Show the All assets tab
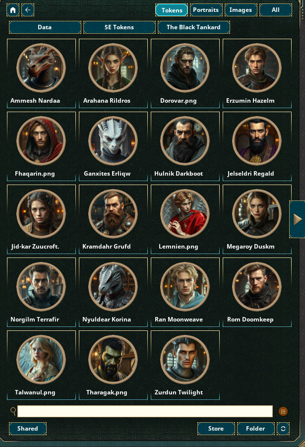The width and height of the screenshot is (305, 447). (x=275, y=10)
